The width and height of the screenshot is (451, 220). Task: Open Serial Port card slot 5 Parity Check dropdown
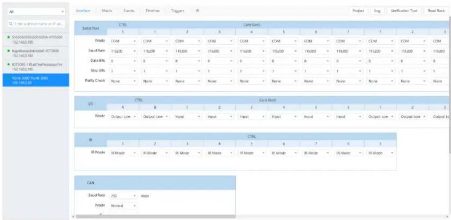pyautogui.click(x=285, y=81)
